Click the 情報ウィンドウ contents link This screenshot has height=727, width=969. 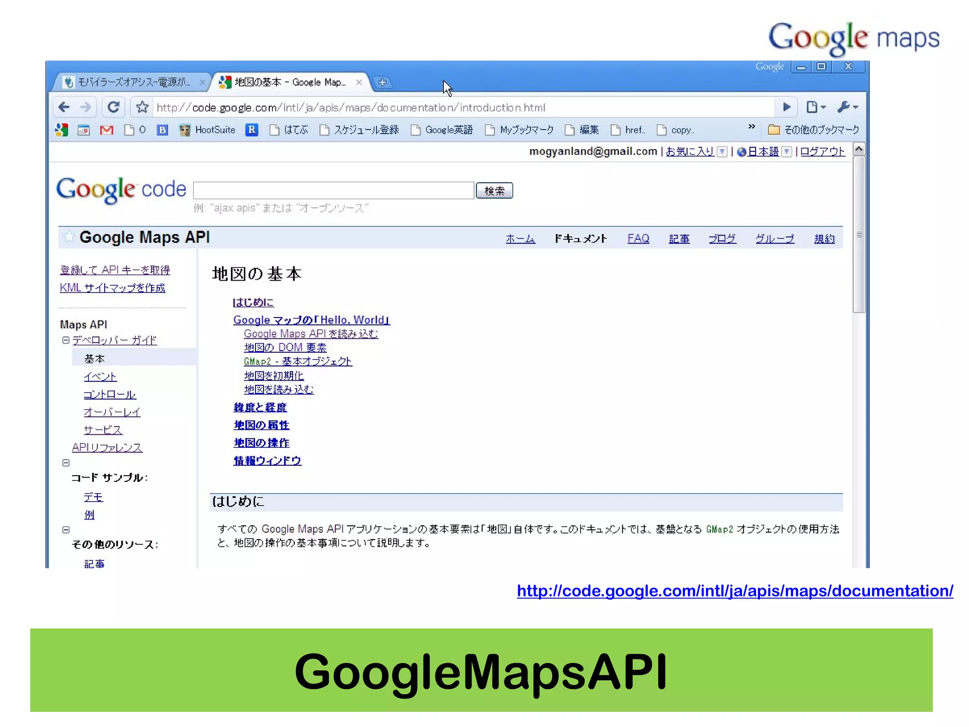pyautogui.click(x=267, y=461)
